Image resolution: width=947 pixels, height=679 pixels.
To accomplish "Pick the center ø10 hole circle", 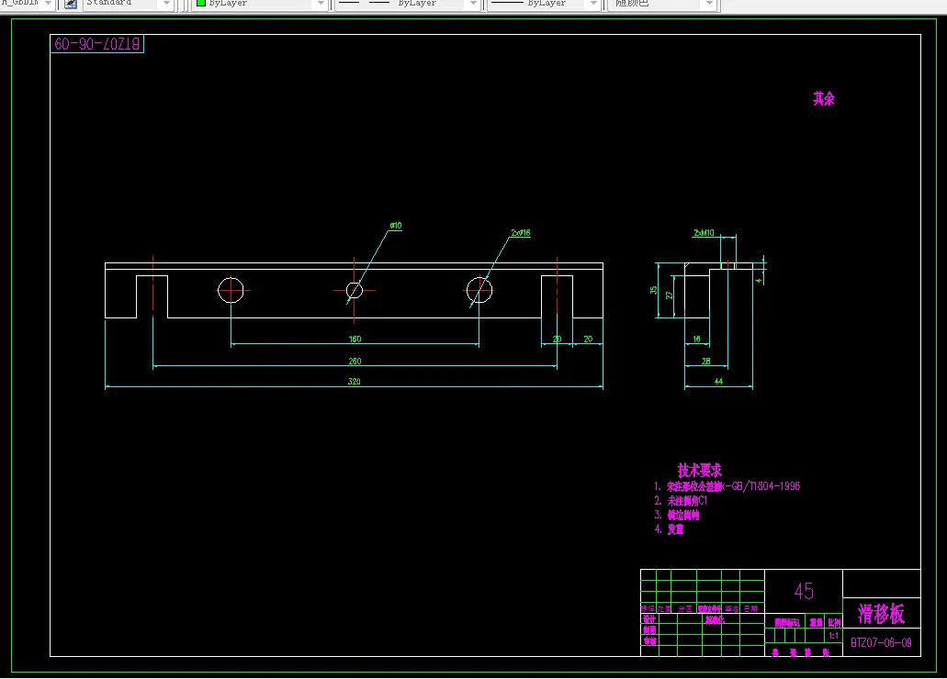I will point(355,291).
